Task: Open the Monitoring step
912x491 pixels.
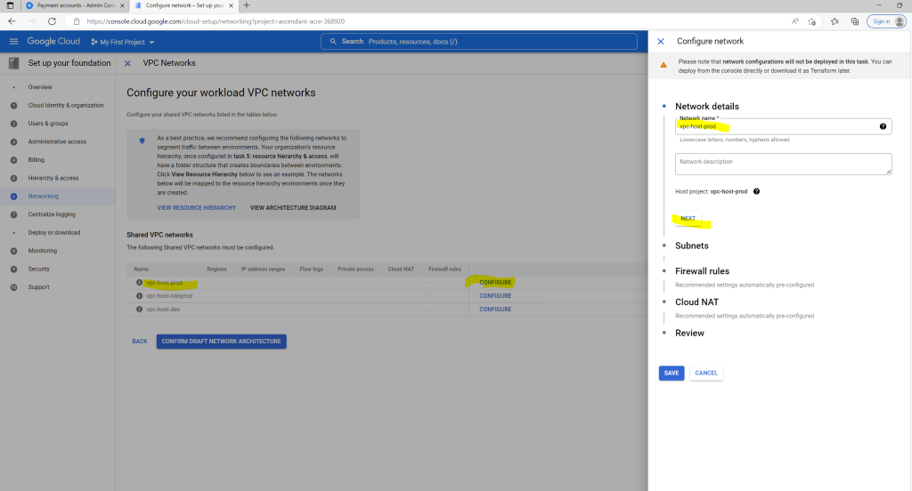Action: [x=43, y=251]
